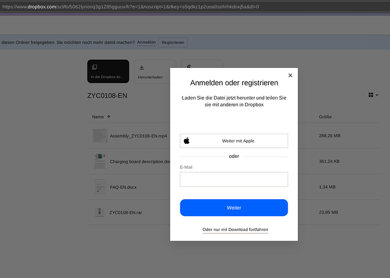Viewport: 390px width, 278px height.
Task: Click the Registrieren button in banner
Action: [x=173, y=42]
